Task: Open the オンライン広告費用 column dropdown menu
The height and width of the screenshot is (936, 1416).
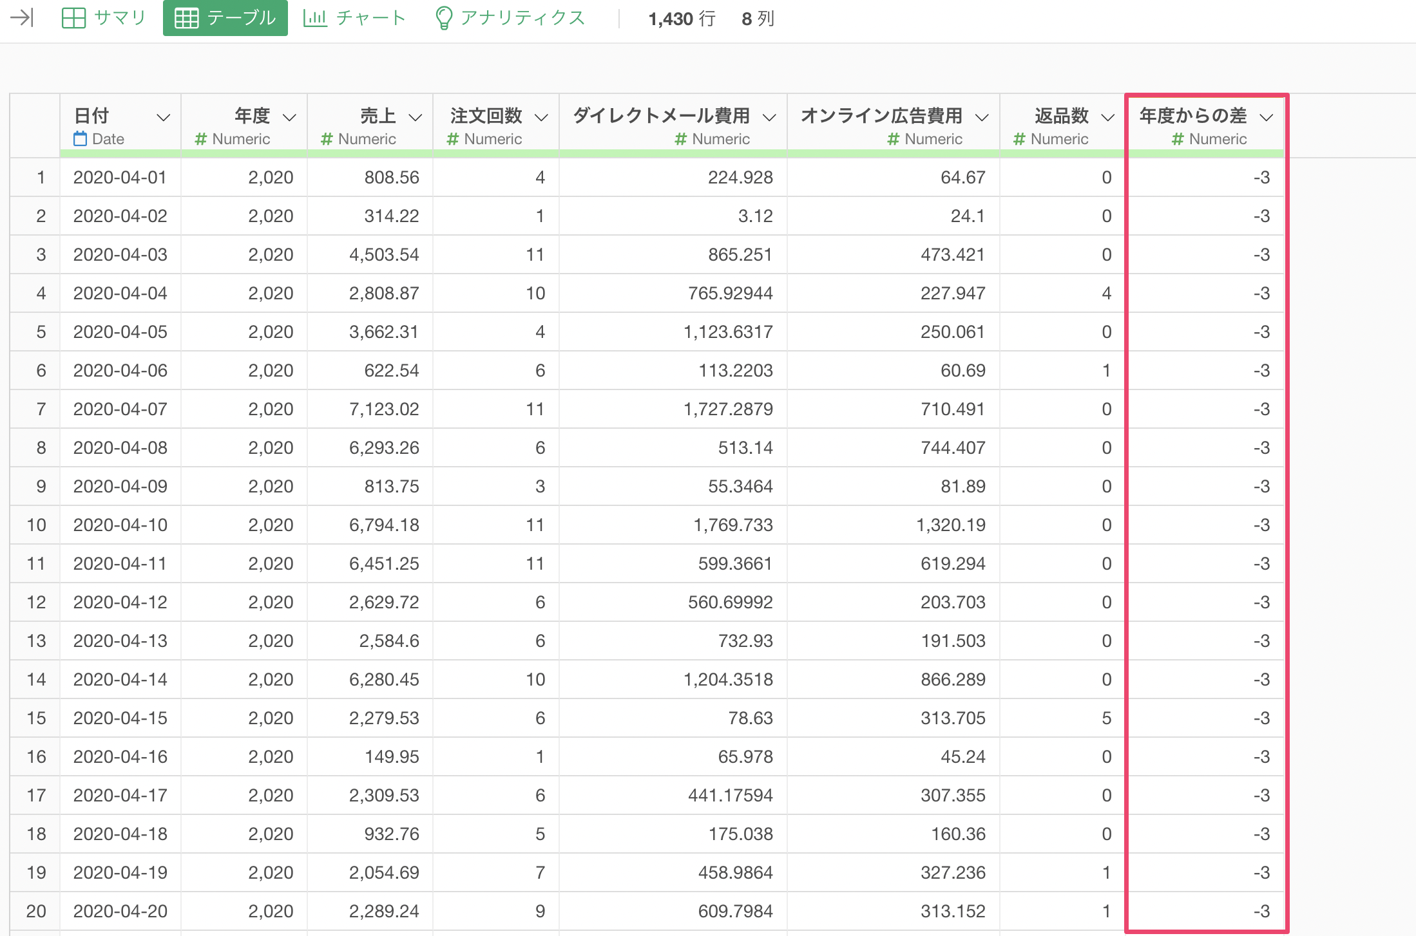Action: (982, 117)
